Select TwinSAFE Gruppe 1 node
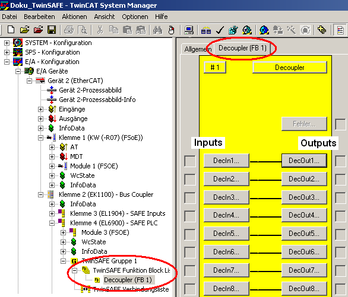The width and height of the screenshot is (348, 297). click(109, 261)
